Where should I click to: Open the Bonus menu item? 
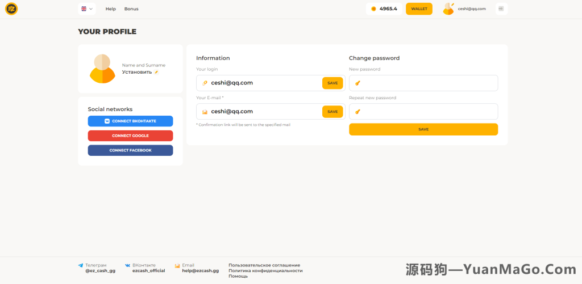[x=131, y=9]
